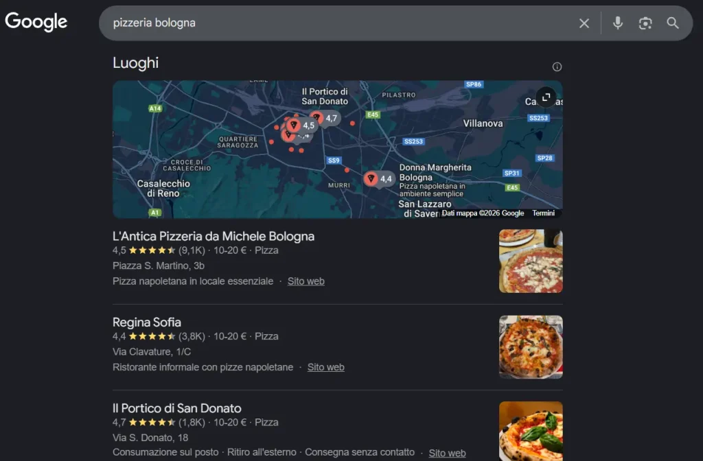Click the Google logo
The width and height of the screenshot is (703, 461).
coord(36,22)
